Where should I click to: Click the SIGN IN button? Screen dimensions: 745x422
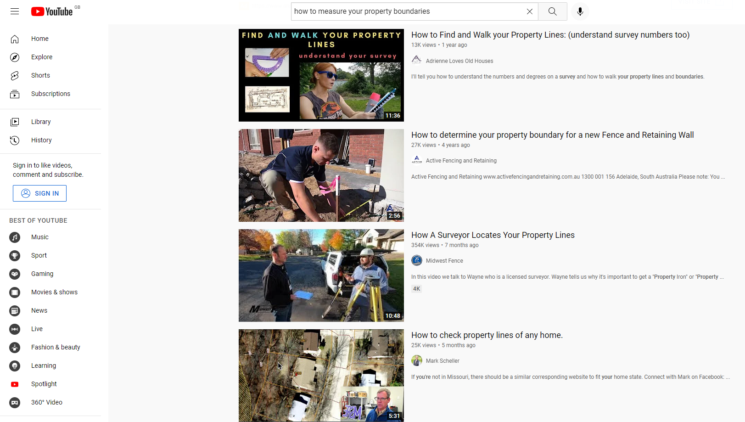[39, 193]
